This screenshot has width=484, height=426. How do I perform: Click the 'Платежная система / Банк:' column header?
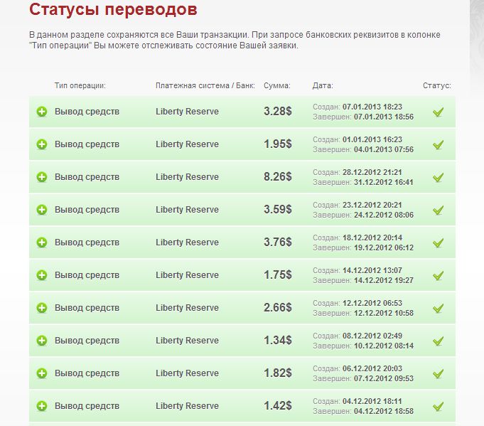(x=205, y=85)
